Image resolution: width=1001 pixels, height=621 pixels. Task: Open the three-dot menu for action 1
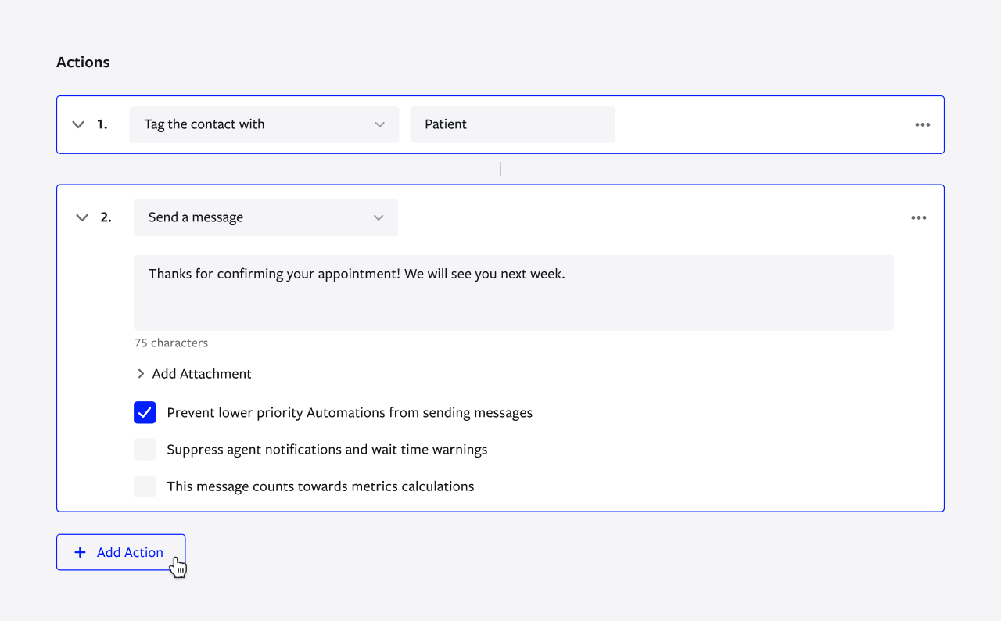[923, 124]
